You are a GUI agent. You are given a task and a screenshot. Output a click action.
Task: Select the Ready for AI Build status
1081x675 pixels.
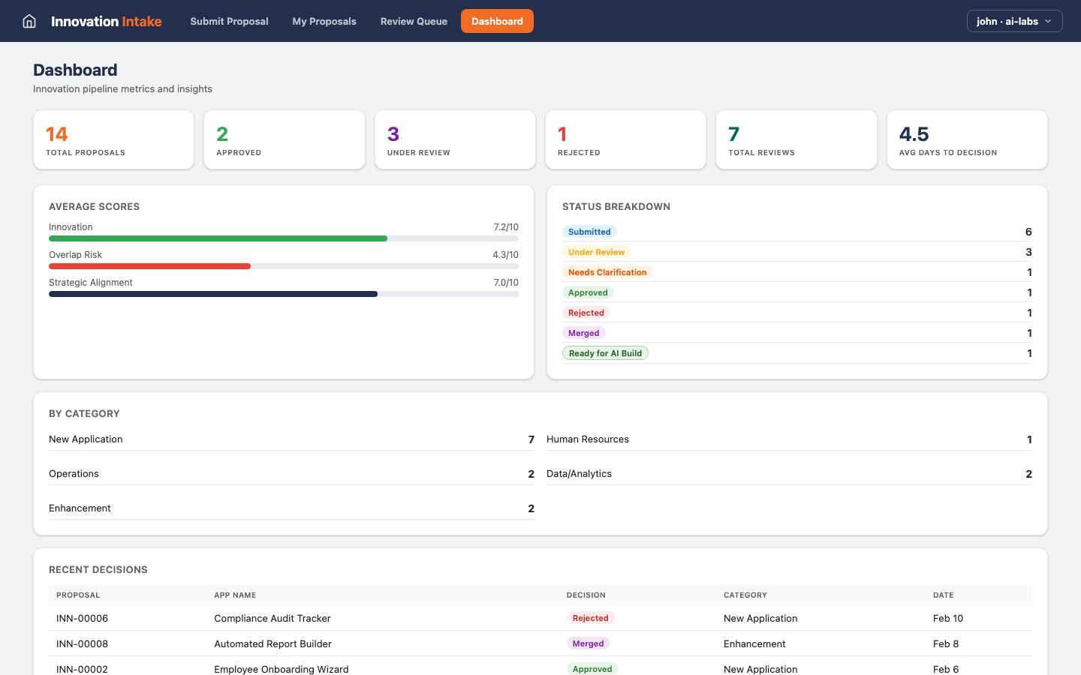[605, 352]
